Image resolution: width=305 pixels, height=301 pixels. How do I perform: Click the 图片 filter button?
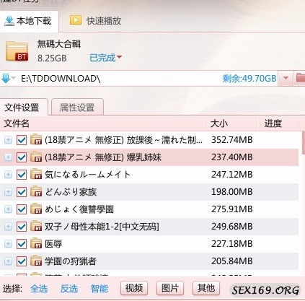point(170,288)
